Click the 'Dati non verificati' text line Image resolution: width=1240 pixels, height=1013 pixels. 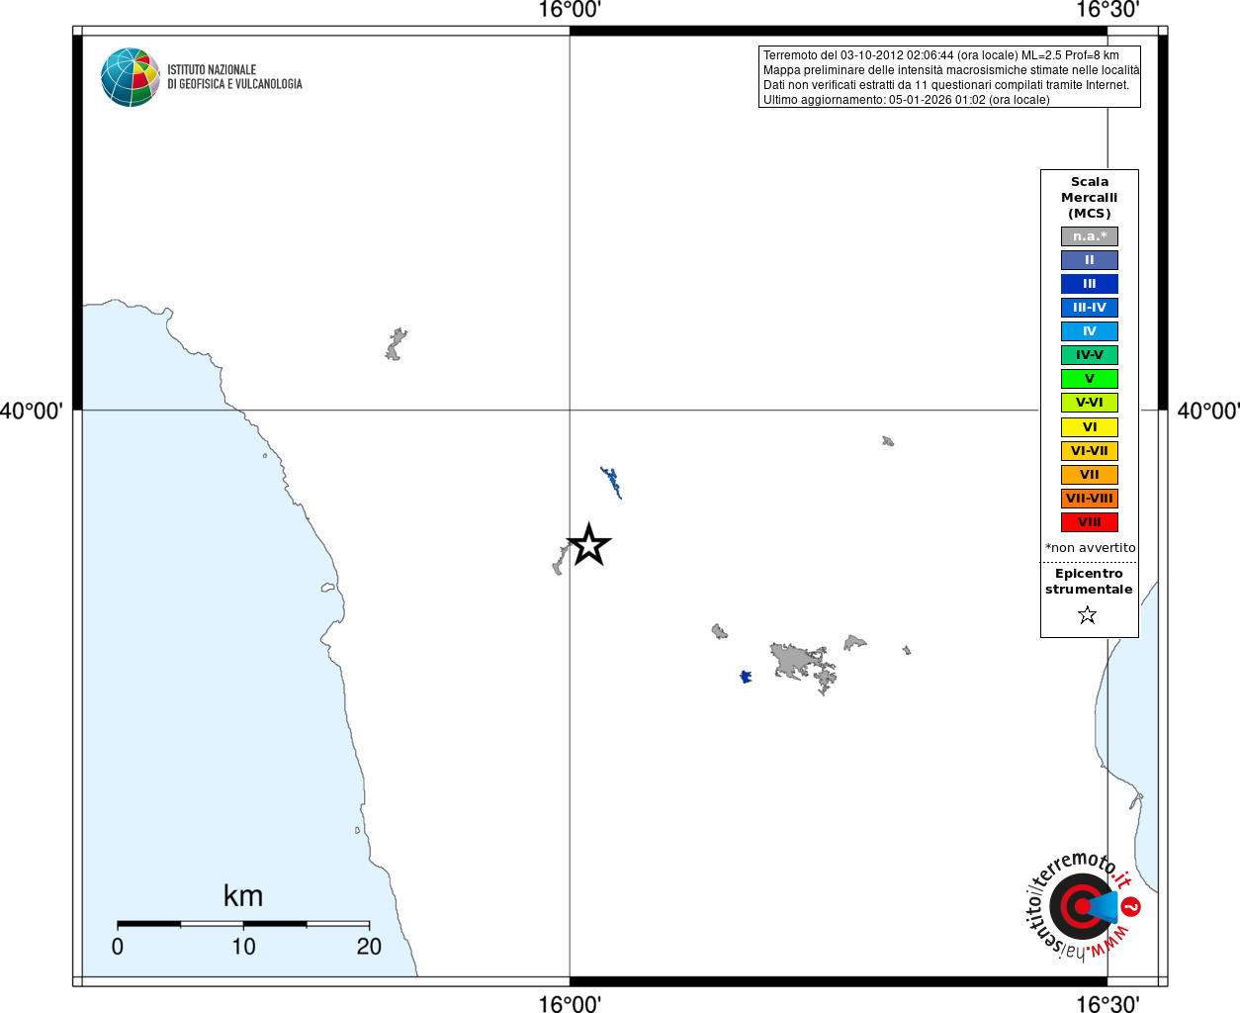[946, 85]
